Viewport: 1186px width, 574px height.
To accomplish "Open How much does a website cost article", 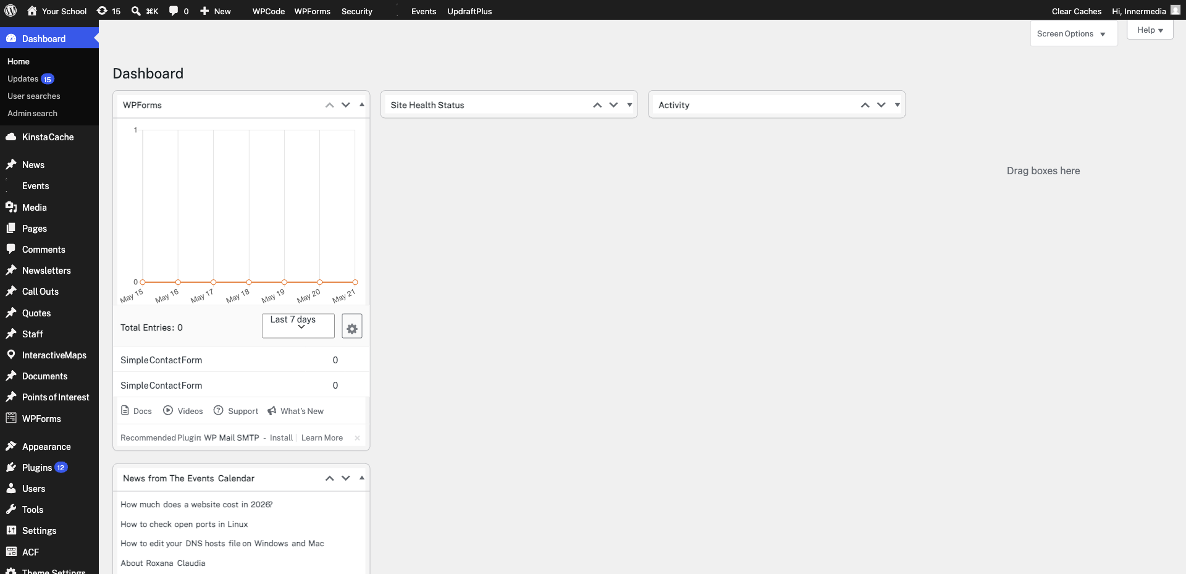I will [x=196, y=504].
